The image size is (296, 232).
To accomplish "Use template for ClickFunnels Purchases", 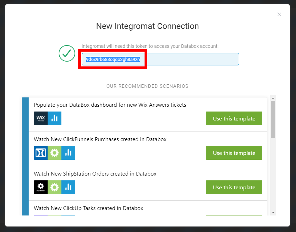I will [x=234, y=153].
